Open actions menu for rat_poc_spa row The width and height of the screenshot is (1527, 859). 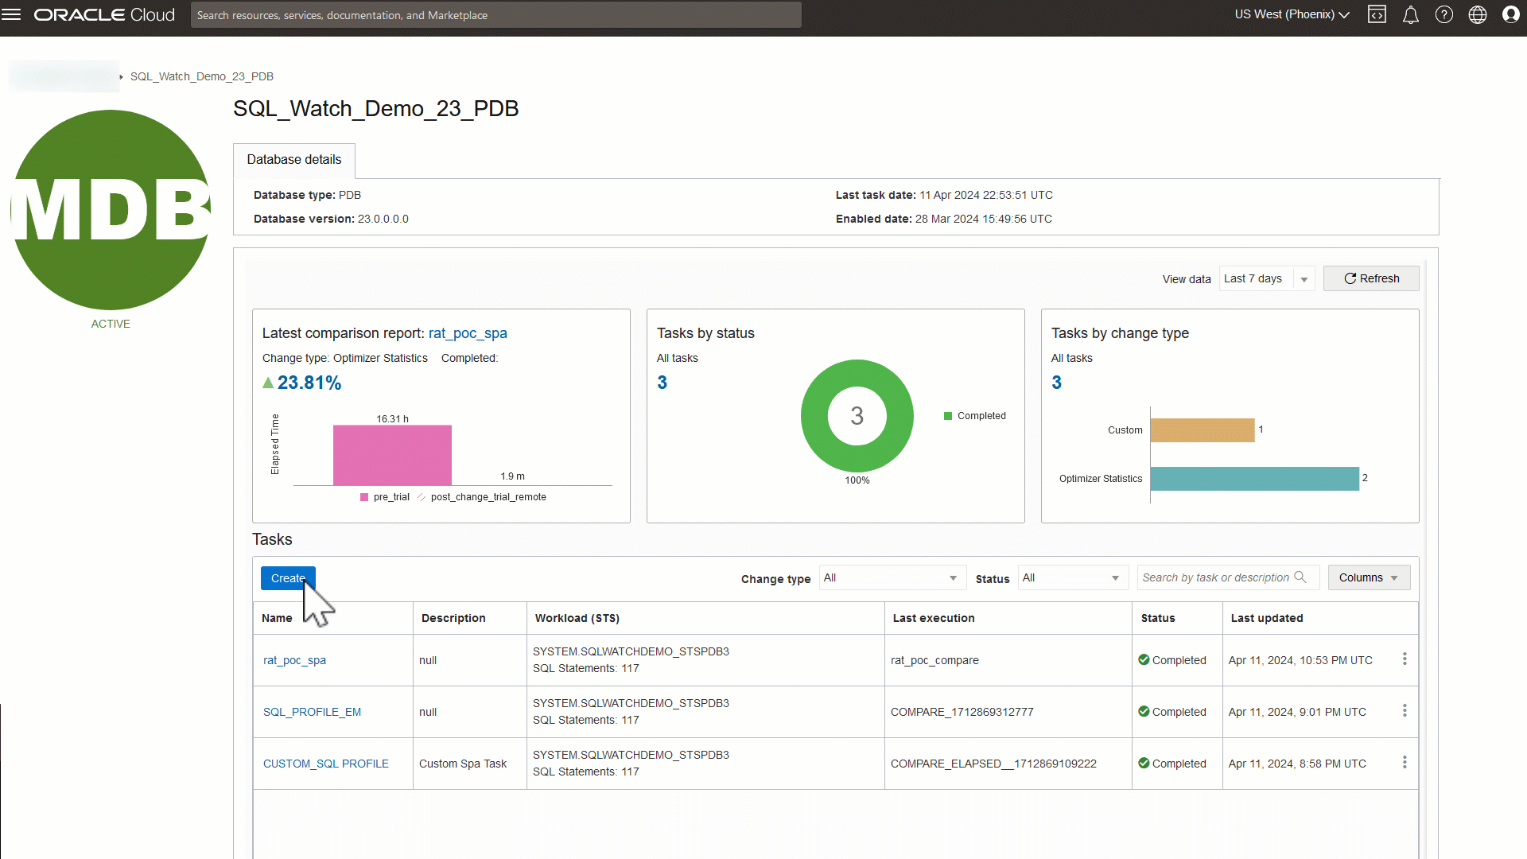click(x=1405, y=659)
